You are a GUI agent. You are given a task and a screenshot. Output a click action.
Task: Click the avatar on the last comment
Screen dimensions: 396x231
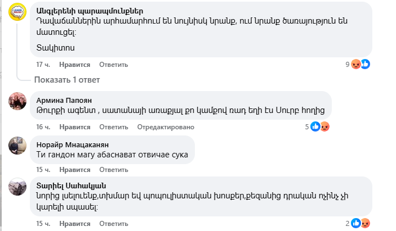click(x=17, y=188)
